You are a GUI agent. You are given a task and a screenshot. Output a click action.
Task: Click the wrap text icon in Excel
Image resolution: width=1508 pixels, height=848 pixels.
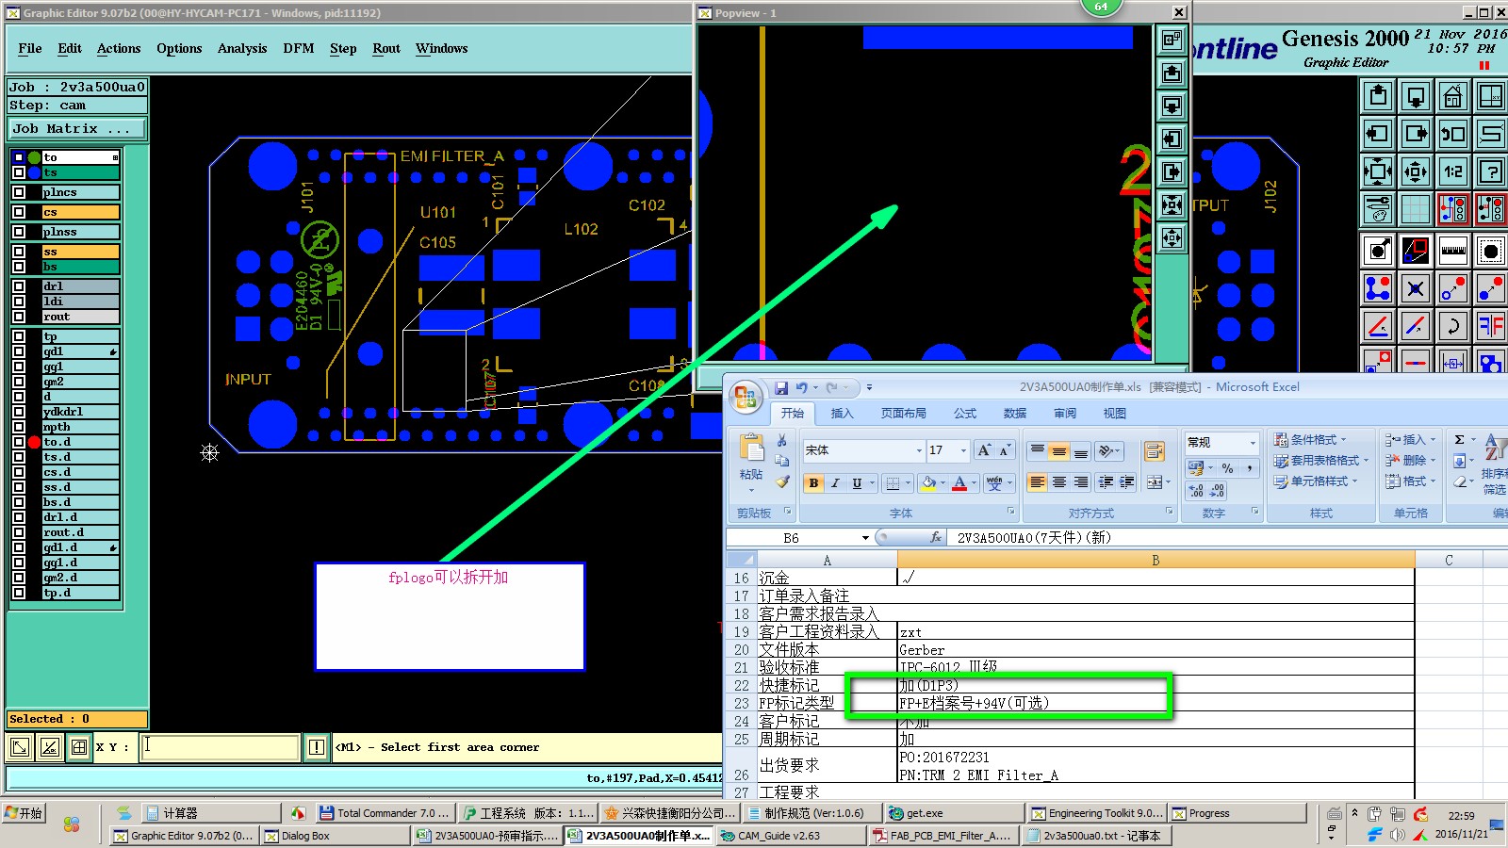(x=1155, y=451)
